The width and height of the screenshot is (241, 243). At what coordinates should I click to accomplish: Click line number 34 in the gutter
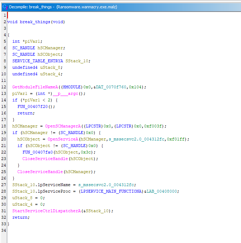(x=4, y=230)
